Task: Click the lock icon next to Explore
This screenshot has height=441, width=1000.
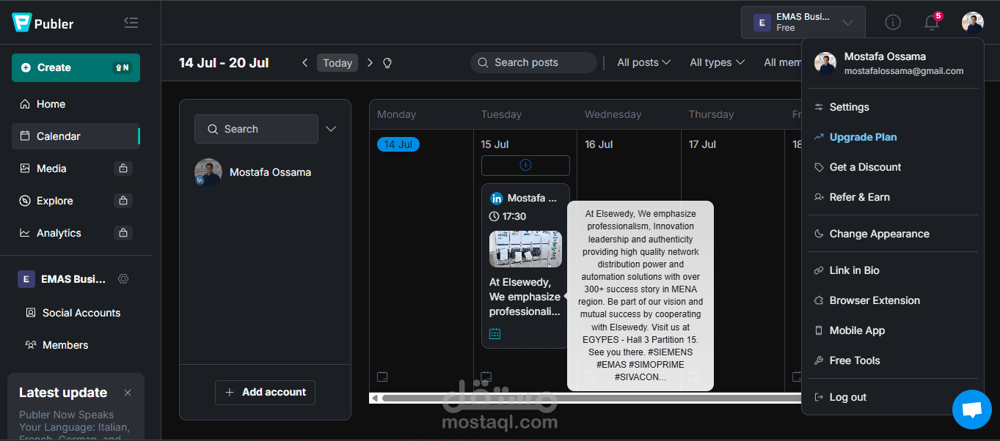Action: tap(123, 201)
